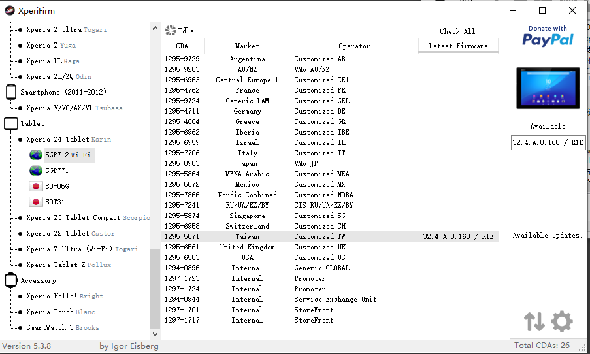590x354 pixels.
Task: Select the SGP771 globe icon
Action: point(36,170)
